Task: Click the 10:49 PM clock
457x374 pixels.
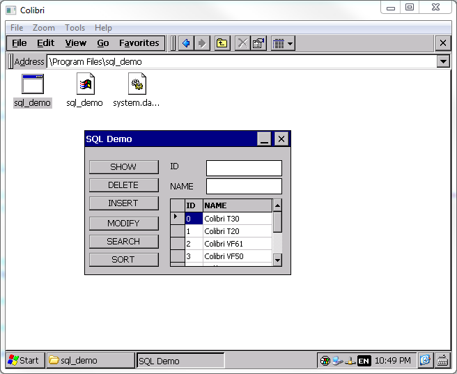Action: click(393, 361)
